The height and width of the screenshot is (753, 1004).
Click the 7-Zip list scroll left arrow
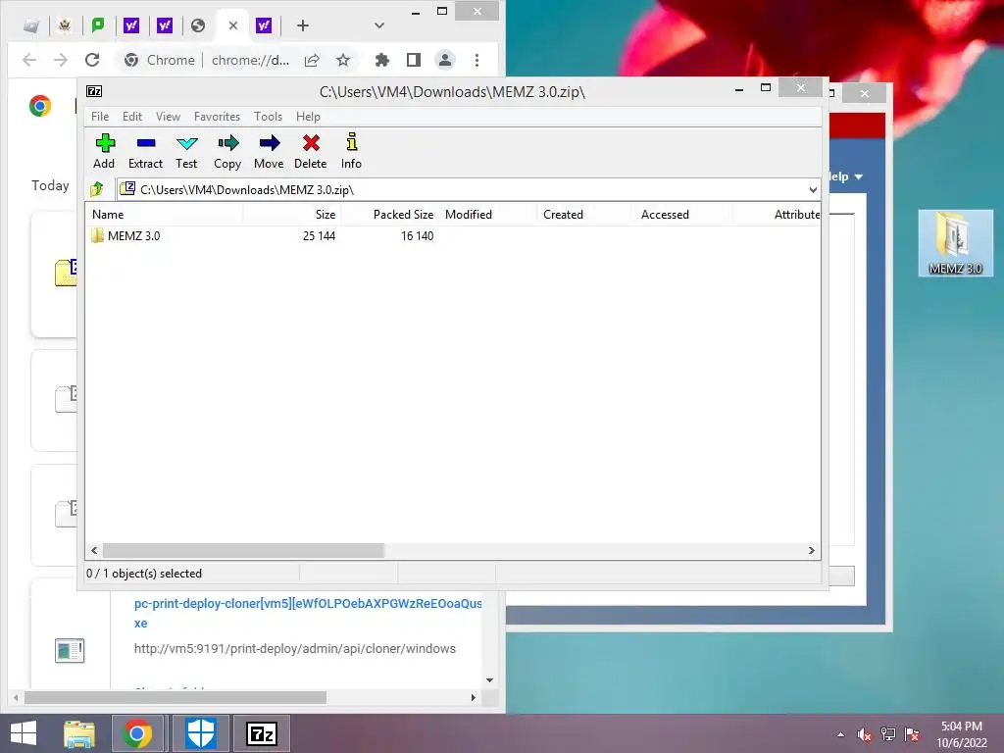coord(95,551)
